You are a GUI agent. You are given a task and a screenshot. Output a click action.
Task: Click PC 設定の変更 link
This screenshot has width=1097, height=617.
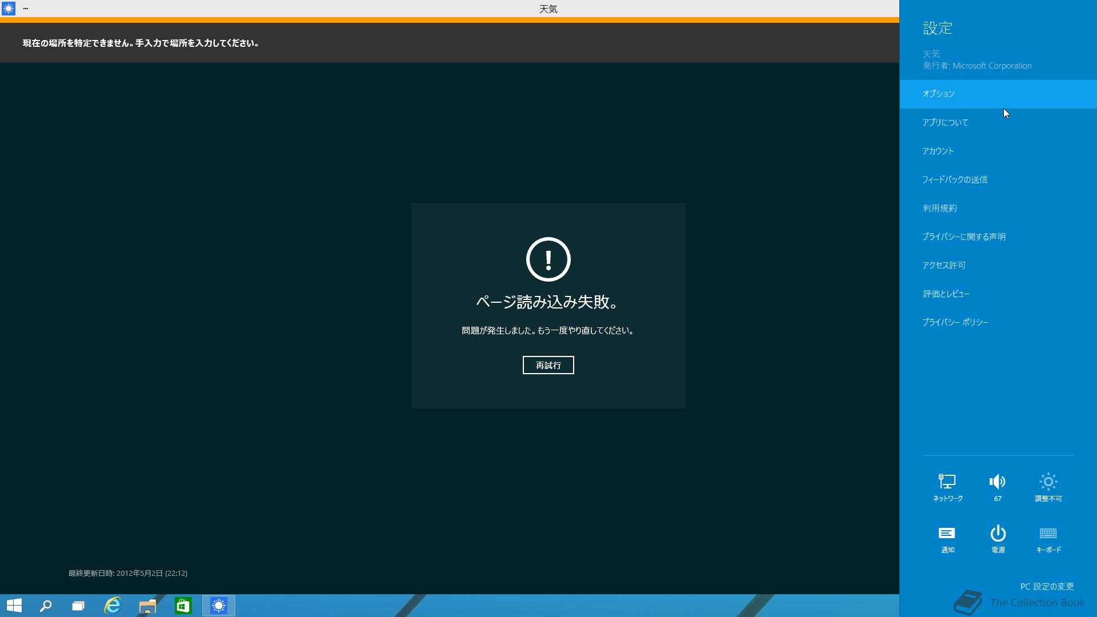[1047, 587]
